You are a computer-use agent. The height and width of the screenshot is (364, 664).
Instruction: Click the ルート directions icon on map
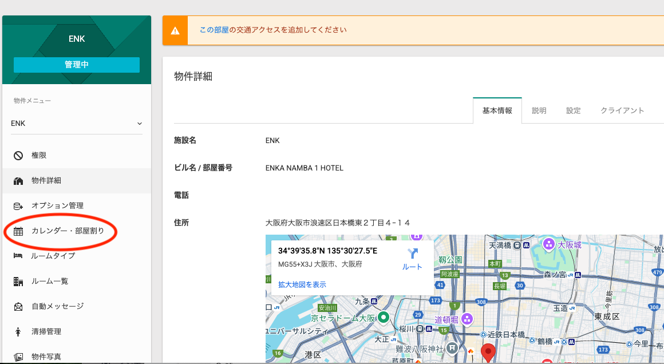pyautogui.click(x=412, y=254)
